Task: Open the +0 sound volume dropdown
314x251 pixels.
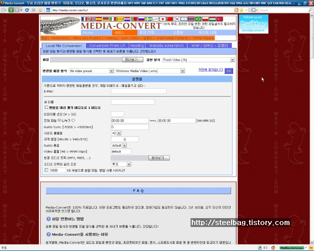Action: click(x=116, y=133)
